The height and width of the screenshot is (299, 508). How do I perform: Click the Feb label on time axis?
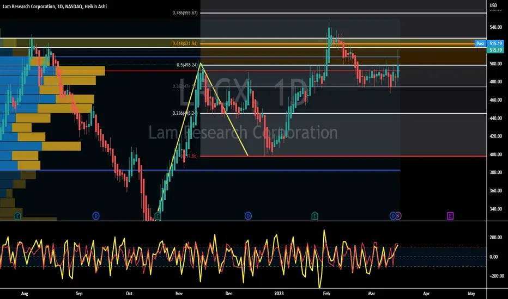pos(326,294)
